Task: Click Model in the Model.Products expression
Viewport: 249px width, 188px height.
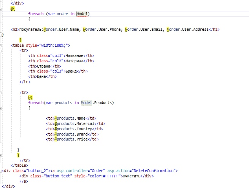Action: pos(86,103)
